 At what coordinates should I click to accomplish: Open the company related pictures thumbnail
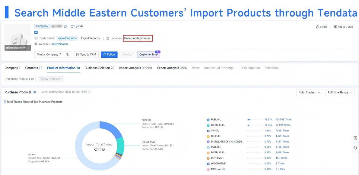click(18, 37)
